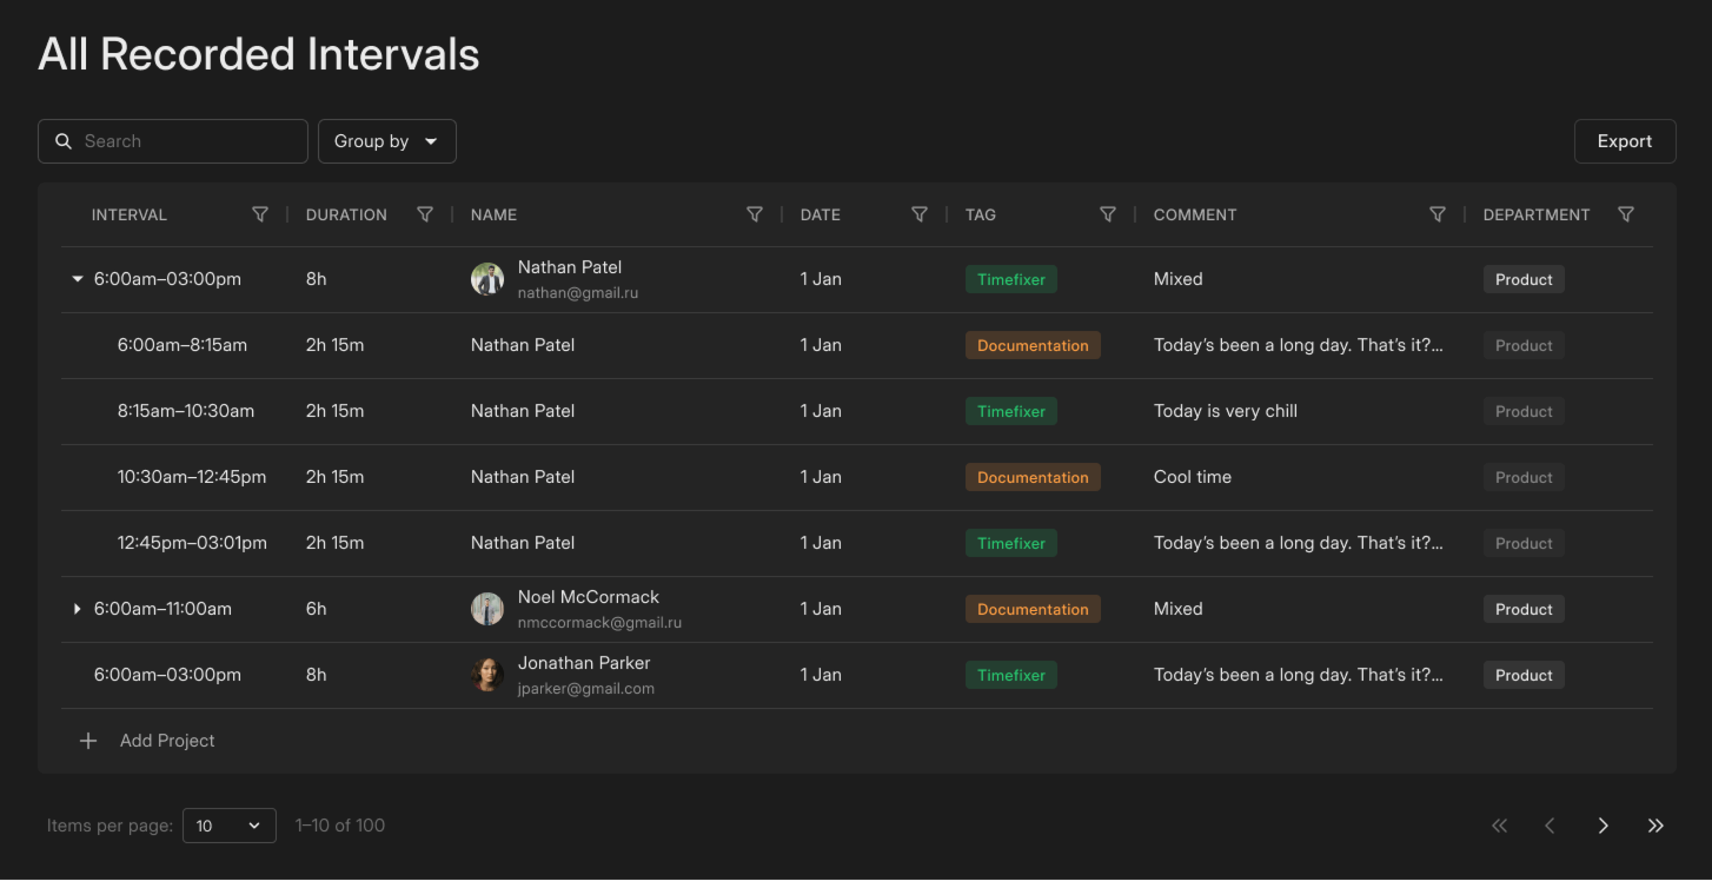Click the Documentation tag in Noel's row
1712x880 pixels.
click(x=1032, y=609)
